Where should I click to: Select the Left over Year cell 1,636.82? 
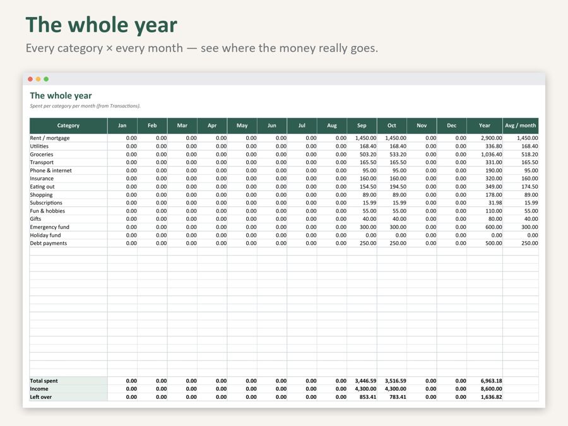tap(485, 397)
